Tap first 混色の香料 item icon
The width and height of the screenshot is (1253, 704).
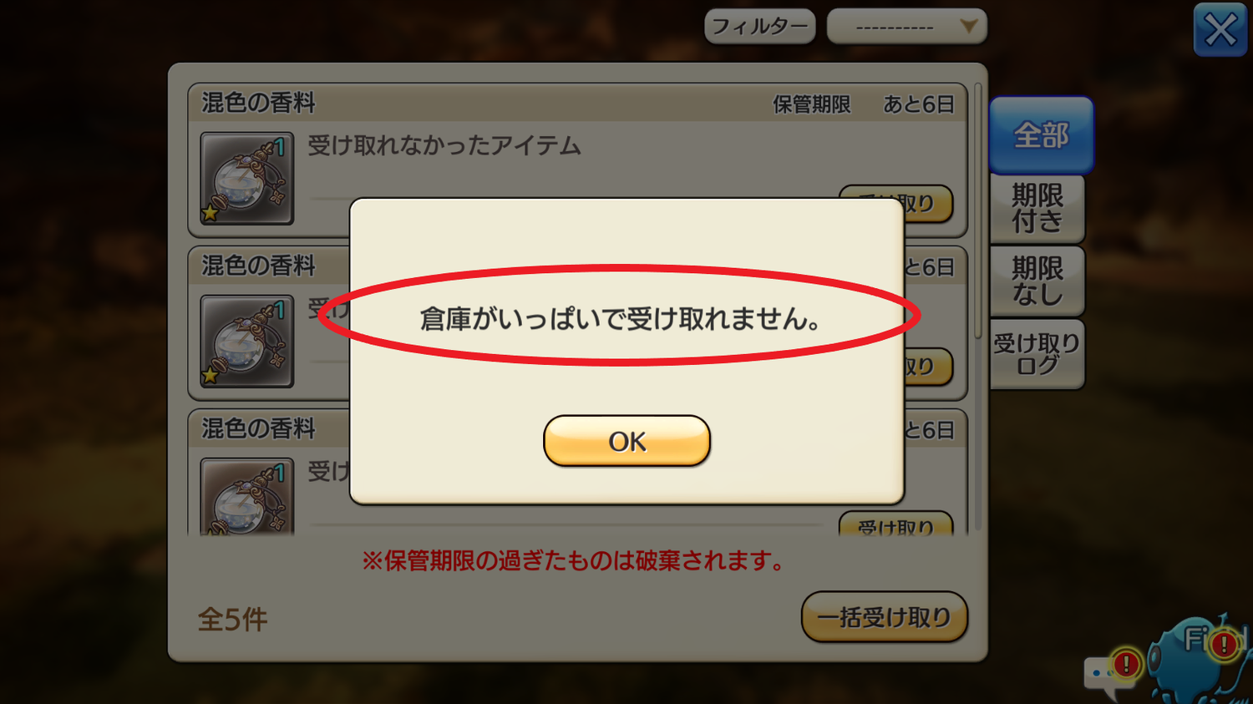click(x=246, y=178)
